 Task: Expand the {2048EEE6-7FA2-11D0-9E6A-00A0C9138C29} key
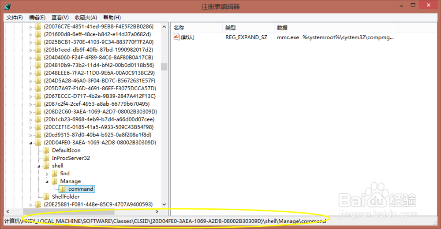coord(31,74)
